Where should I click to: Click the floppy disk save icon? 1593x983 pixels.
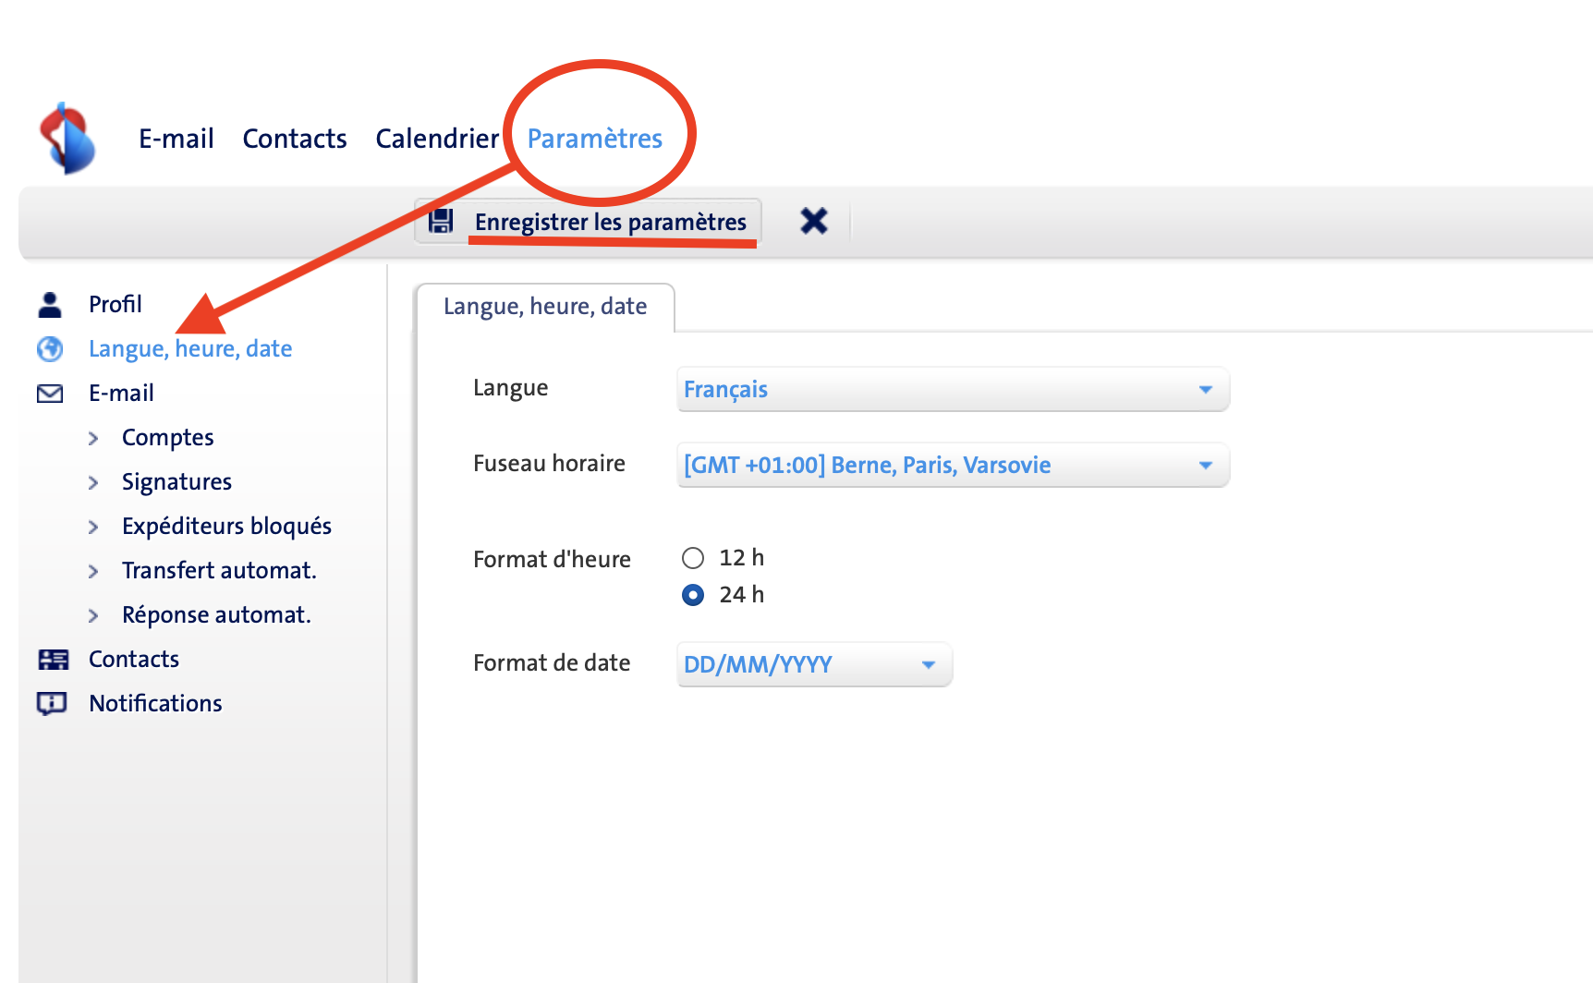tap(442, 222)
